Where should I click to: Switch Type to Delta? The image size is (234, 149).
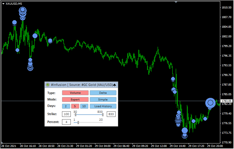(x=103, y=93)
